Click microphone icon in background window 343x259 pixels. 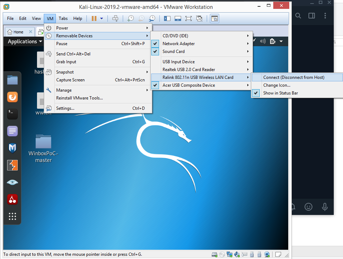[325, 206]
